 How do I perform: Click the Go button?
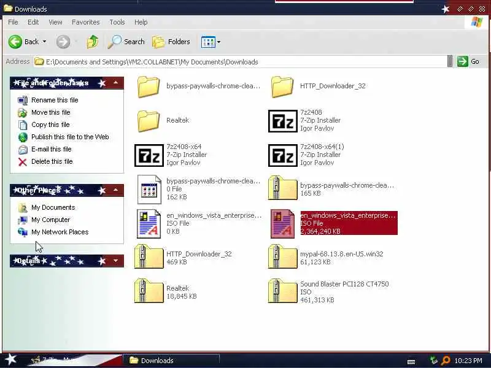(x=468, y=61)
